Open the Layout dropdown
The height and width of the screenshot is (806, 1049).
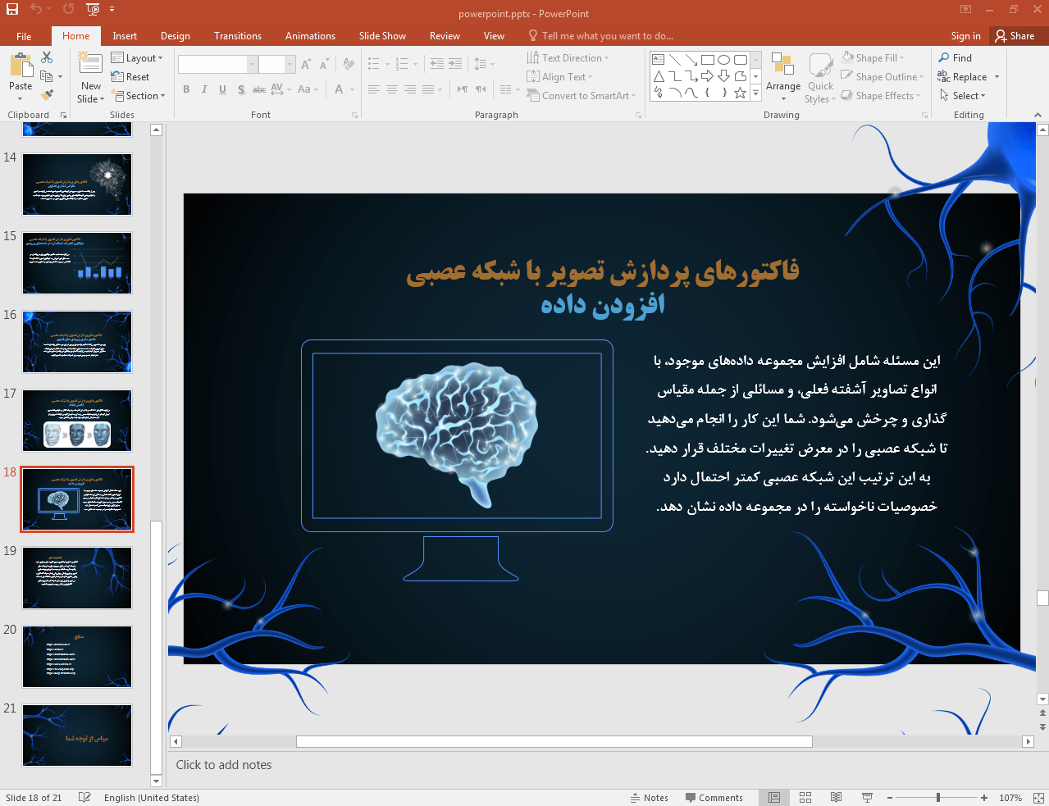(137, 58)
